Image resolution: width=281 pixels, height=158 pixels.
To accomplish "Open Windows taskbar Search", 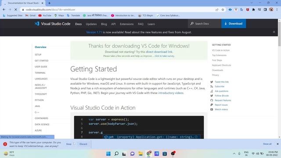I will click(x=116, y=154).
